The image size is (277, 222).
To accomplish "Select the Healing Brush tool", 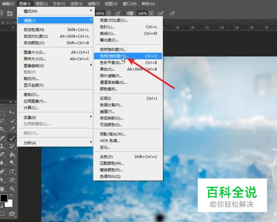I will tap(2, 138).
